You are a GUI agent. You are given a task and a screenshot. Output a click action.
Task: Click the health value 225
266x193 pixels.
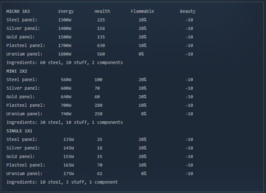101,20
